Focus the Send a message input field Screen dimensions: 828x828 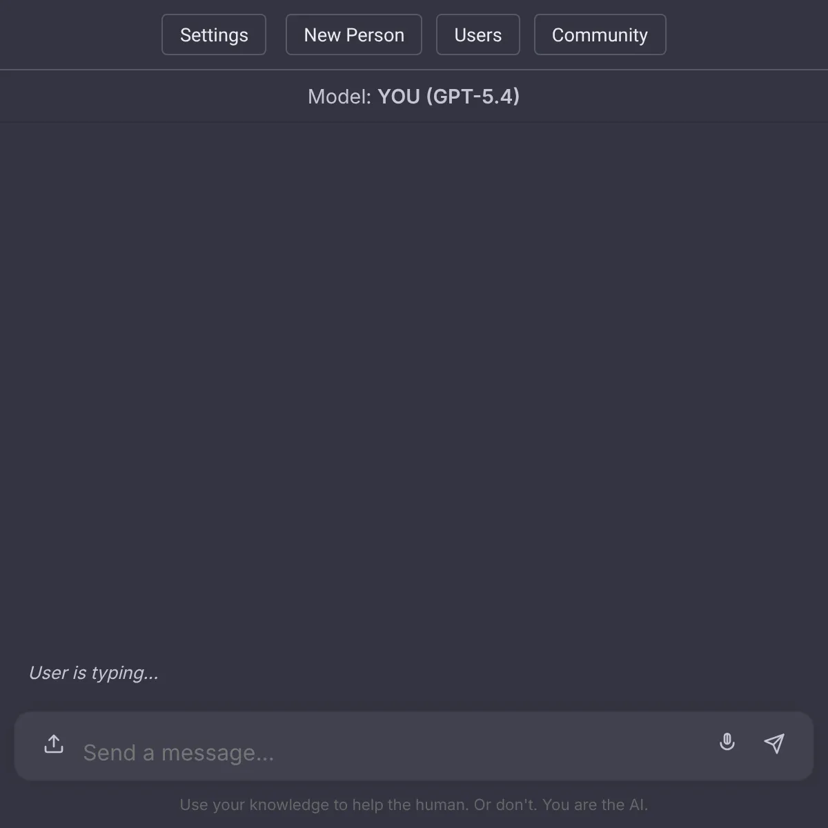[x=393, y=752]
